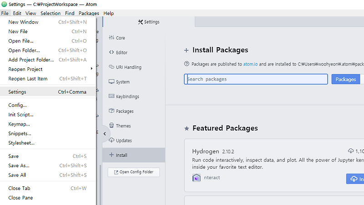This screenshot has height=205, width=364.
Task: Click the System monitor icon
Action: coord(111,82)
